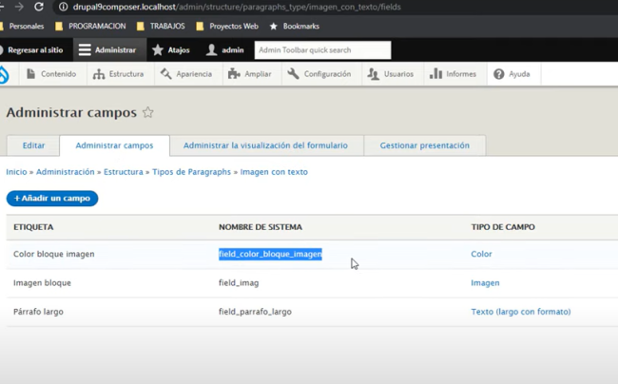Click the TIPO DE CAMPO column header
618x384 pixels.
coord(503,227)
